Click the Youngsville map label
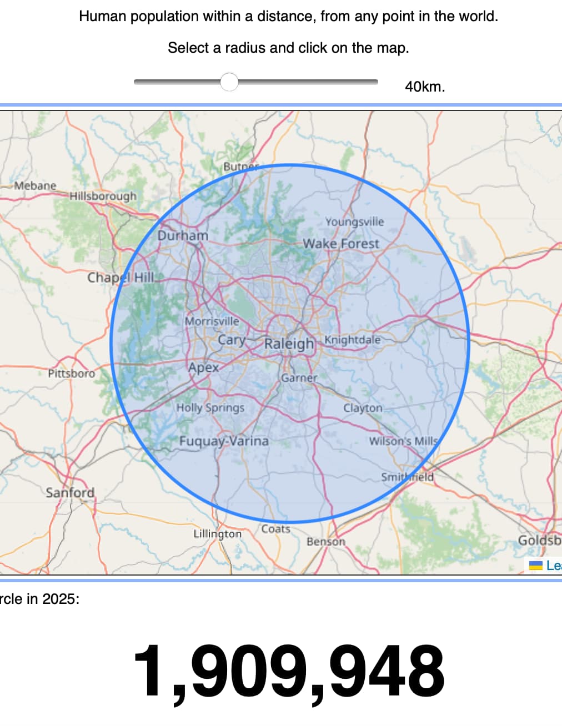Viewport: 562px width, 726px height. point(354,222)
